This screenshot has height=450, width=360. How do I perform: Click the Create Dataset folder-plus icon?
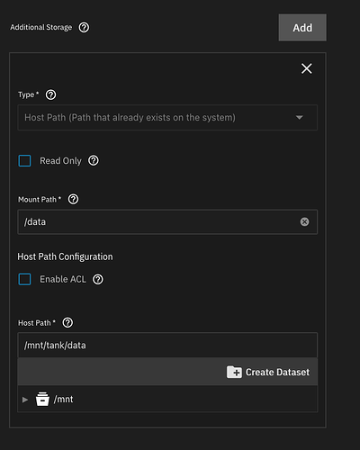[234, 372]
